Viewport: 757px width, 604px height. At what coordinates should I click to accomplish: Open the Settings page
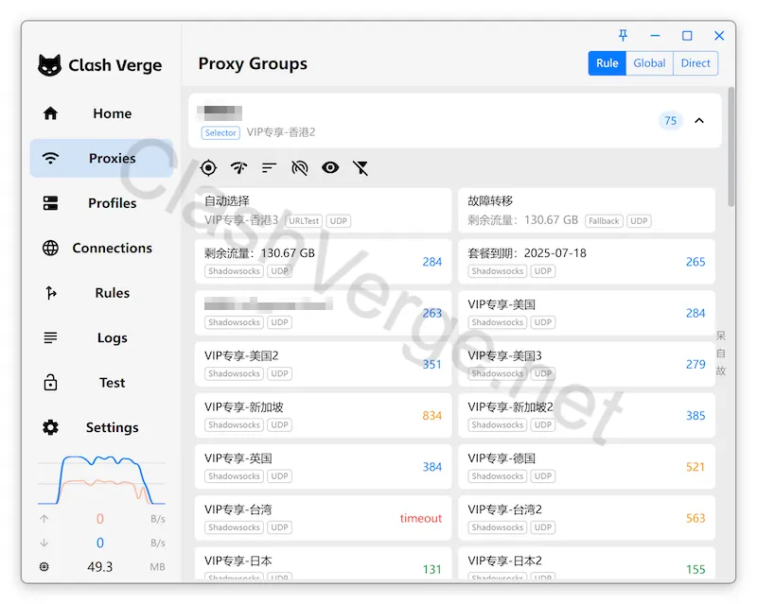[112, 427]
